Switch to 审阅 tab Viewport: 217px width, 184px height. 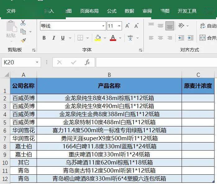click(147, 11)
